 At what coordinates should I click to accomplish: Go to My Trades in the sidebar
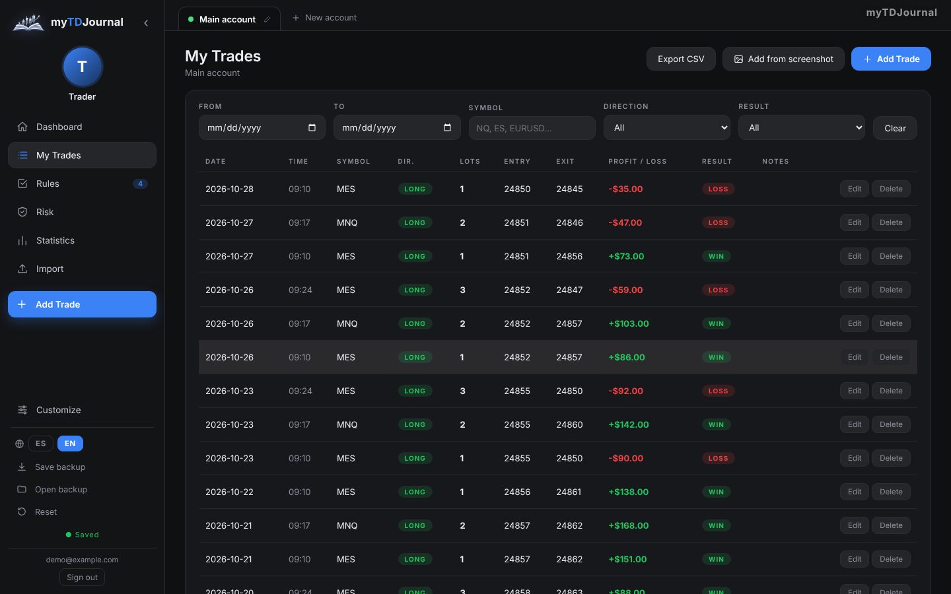point(82,155)
